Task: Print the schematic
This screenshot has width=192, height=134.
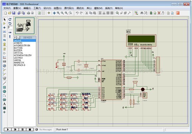Action: [x=29, y=13]
